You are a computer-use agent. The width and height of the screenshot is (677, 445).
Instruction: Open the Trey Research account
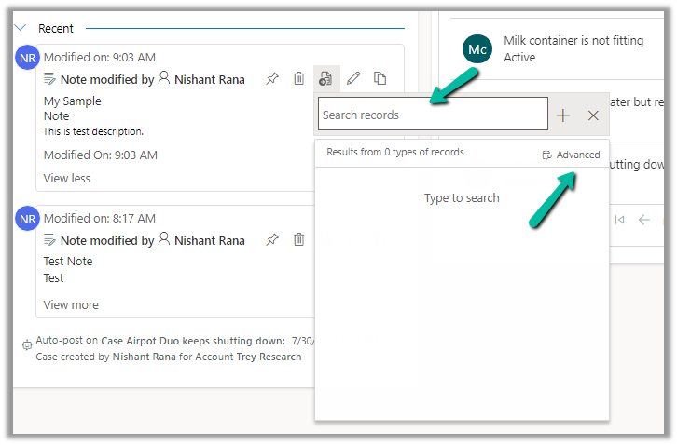(269, 357)
